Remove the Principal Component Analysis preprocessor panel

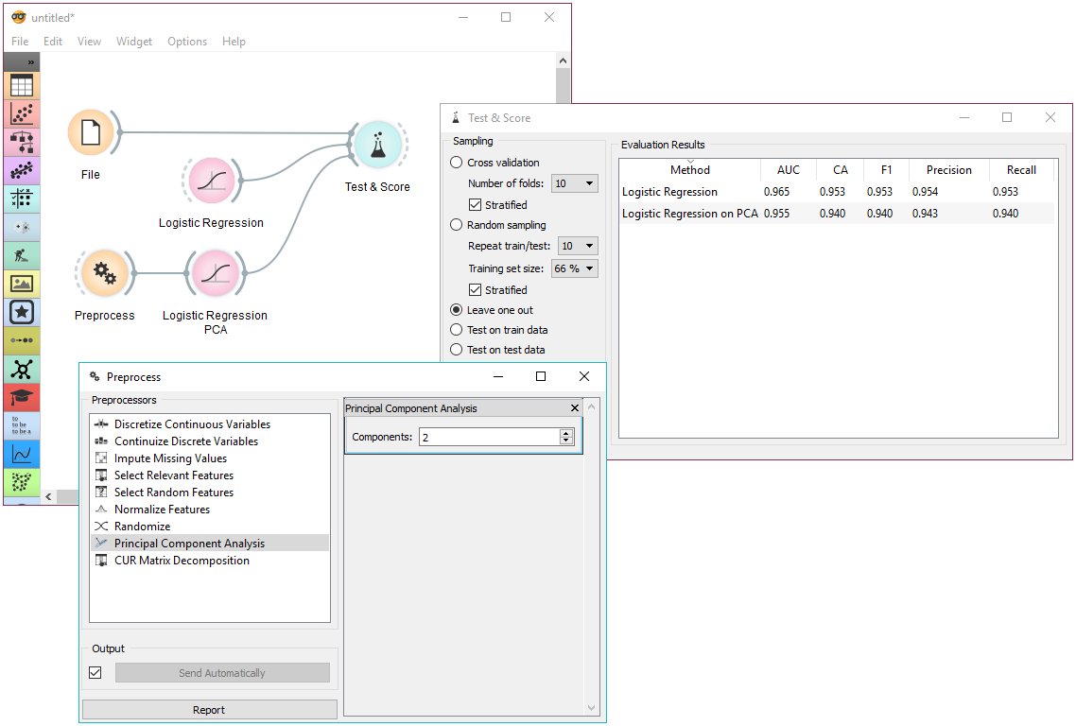coord(575,408)
